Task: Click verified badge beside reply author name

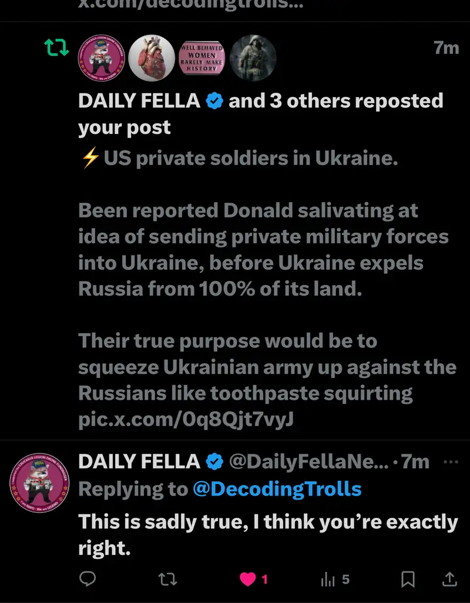Action: point(215,462)
